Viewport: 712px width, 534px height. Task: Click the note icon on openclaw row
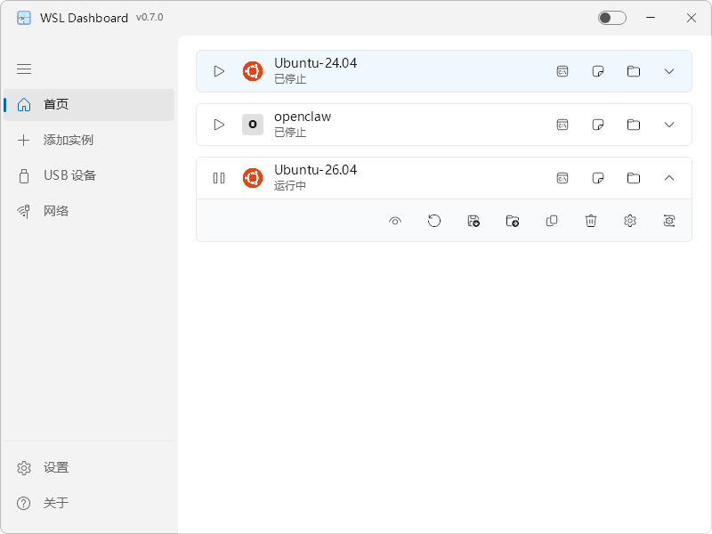click(598, 125)
